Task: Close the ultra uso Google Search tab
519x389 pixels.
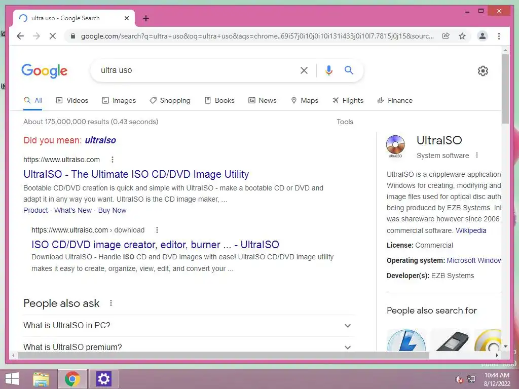Action: (x=126, y=18)
